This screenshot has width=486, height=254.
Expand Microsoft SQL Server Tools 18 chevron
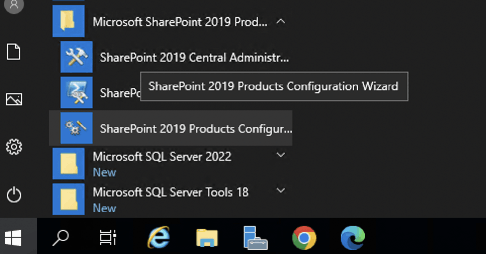click(281, 191)
